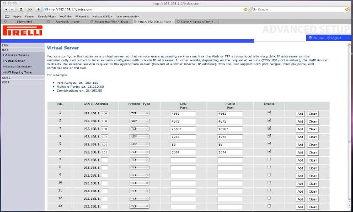Click the Clean button for row 10
The width and height of the screenshot is (353, 212).
coord(313,184)
